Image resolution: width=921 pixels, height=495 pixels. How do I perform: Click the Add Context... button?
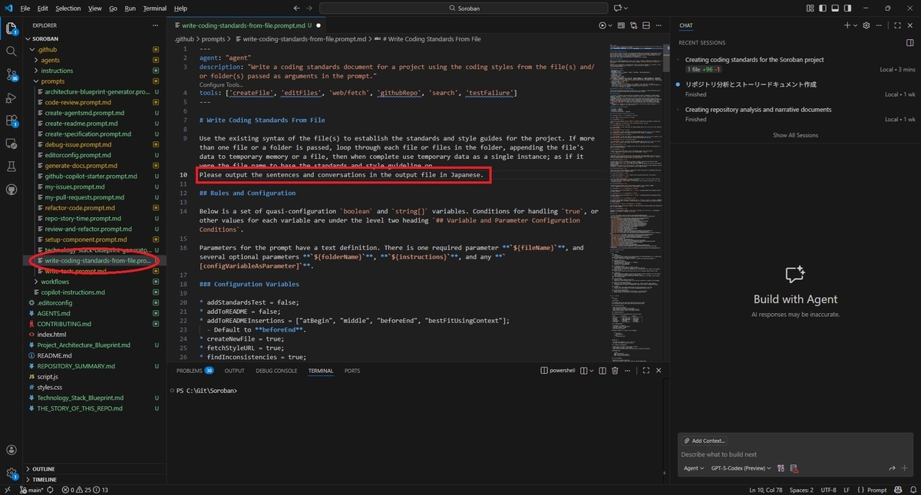(x=703, y=441)
